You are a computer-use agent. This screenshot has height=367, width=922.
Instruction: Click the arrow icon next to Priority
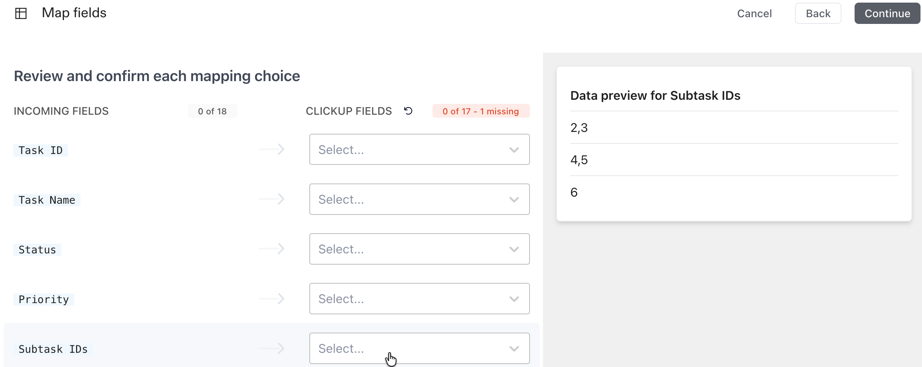[272, 299]
